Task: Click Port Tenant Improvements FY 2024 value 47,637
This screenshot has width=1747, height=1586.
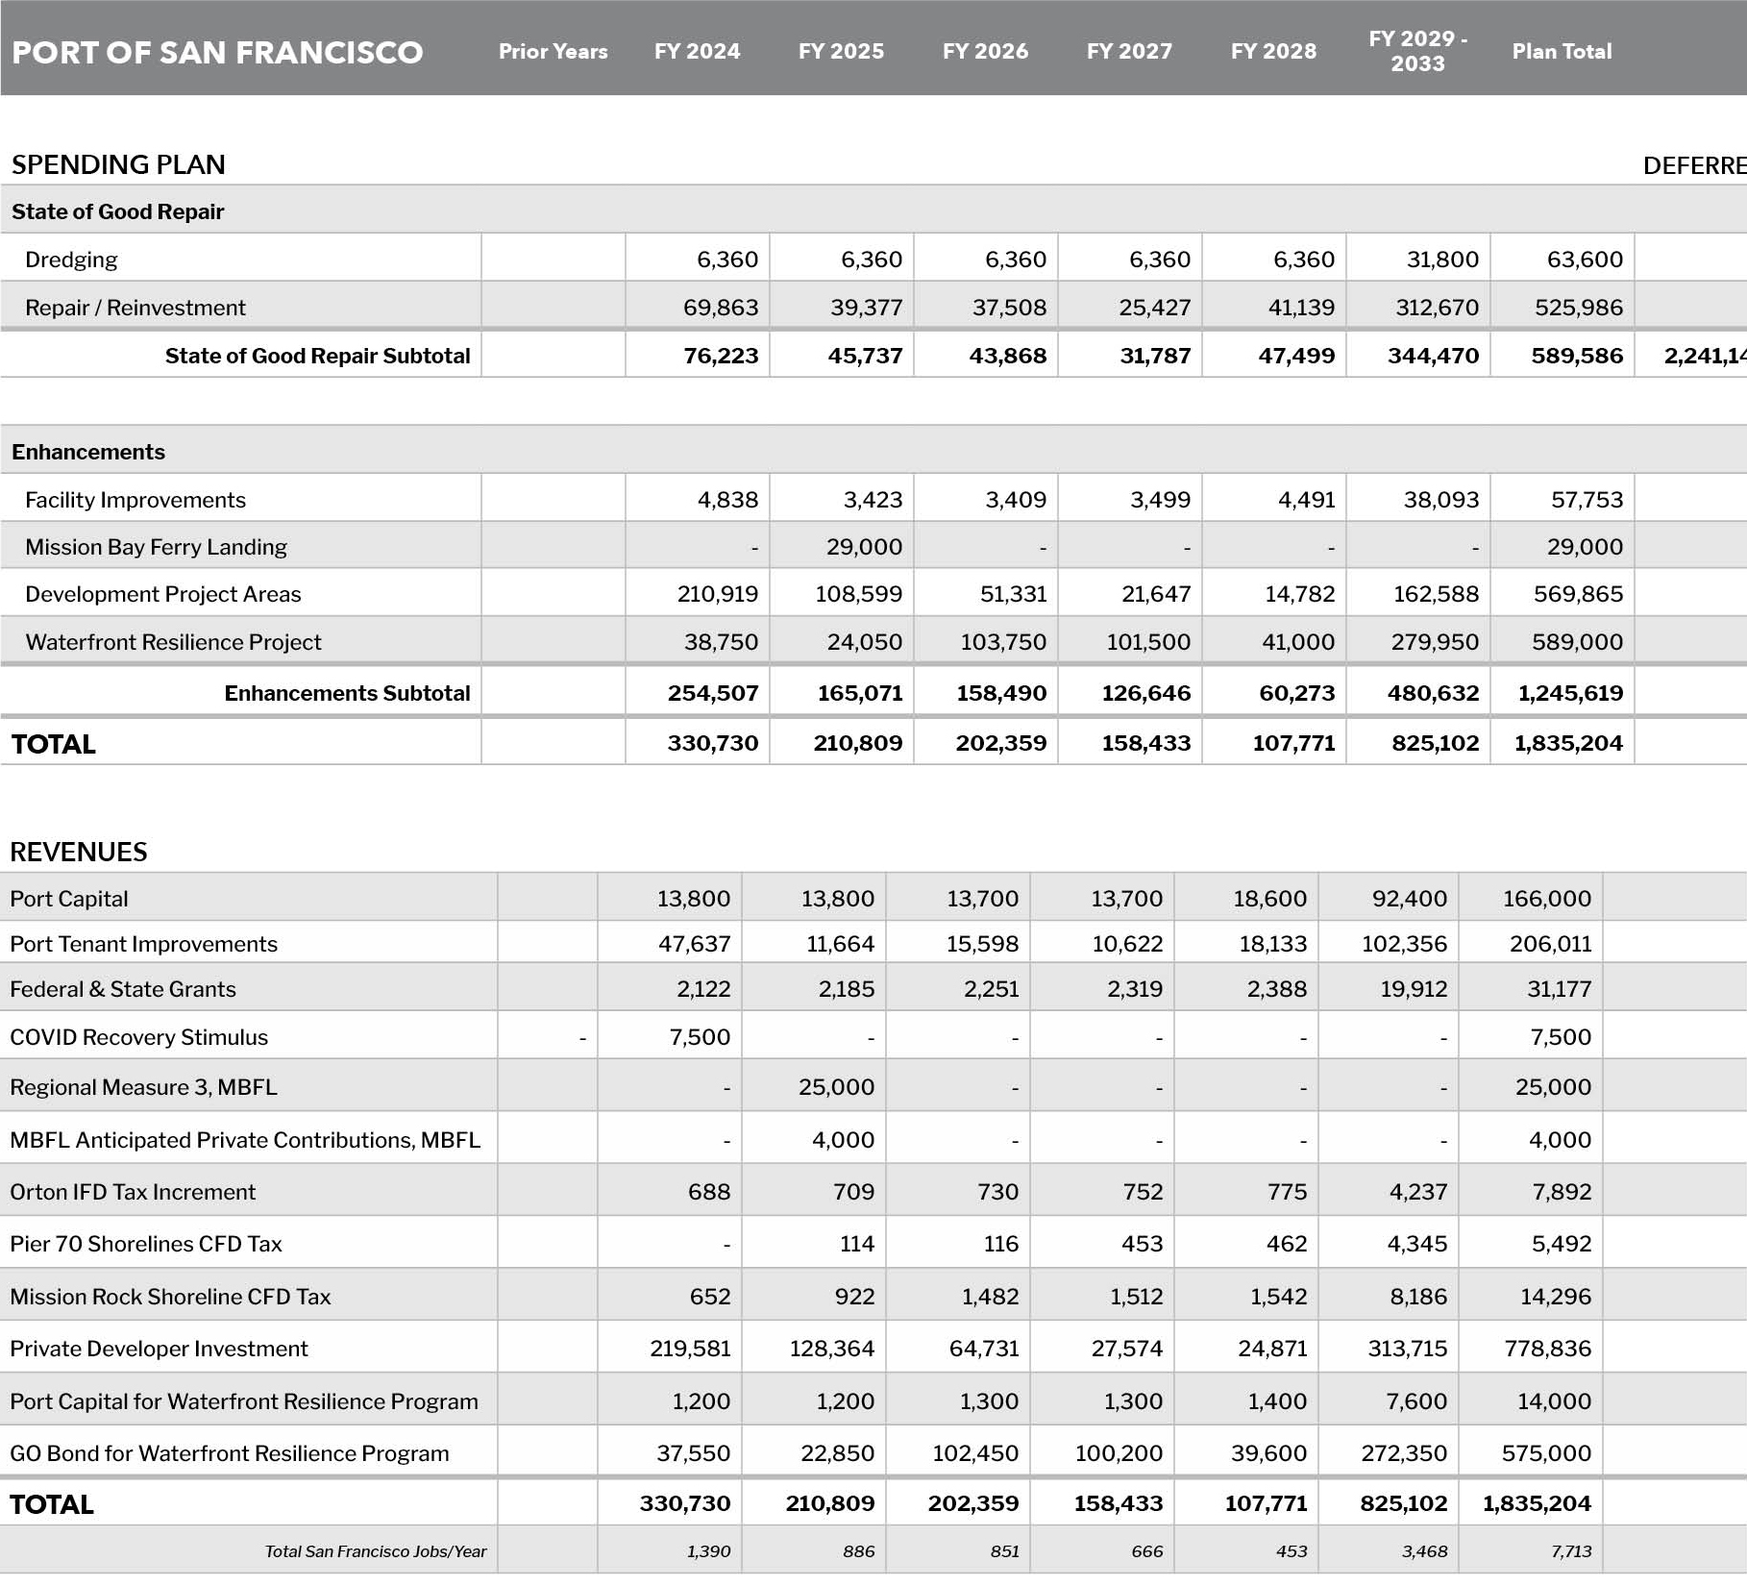Action: pyautogui.click(x=694, y=944)
